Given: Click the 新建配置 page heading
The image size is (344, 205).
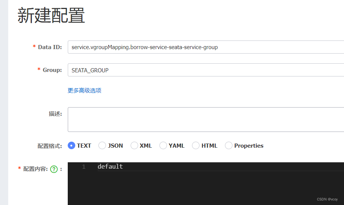Looking at the screenshot, I should (x=51, y=15).
